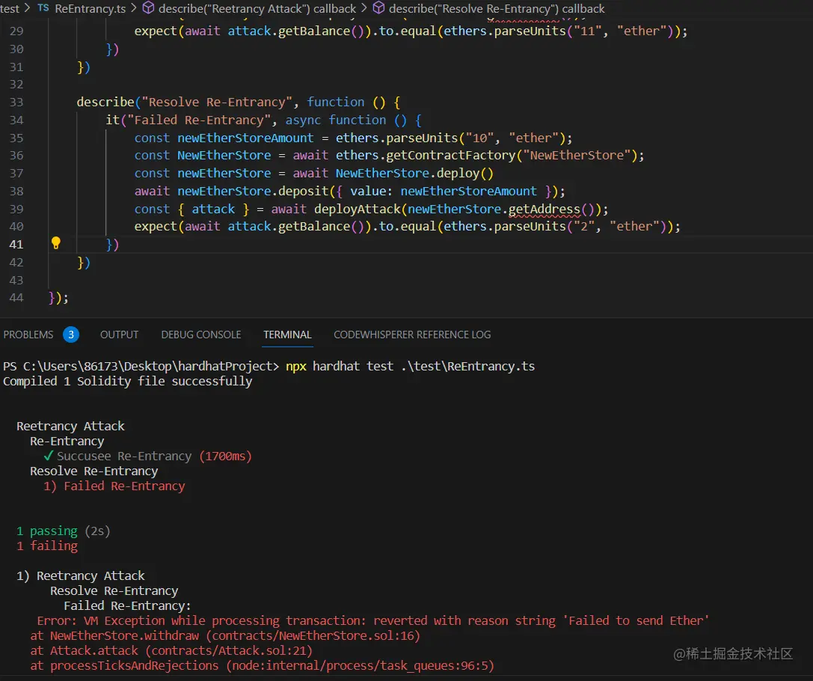The height and width of the screenshot is (681, 813).
Task: Click the npx command in the terminal prompt
Action: [296, 367]
